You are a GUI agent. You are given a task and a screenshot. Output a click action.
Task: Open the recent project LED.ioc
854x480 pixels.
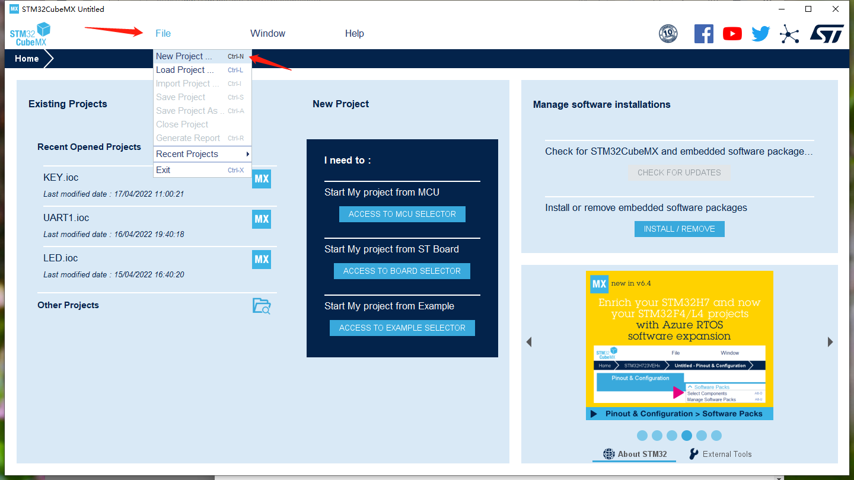60,258
